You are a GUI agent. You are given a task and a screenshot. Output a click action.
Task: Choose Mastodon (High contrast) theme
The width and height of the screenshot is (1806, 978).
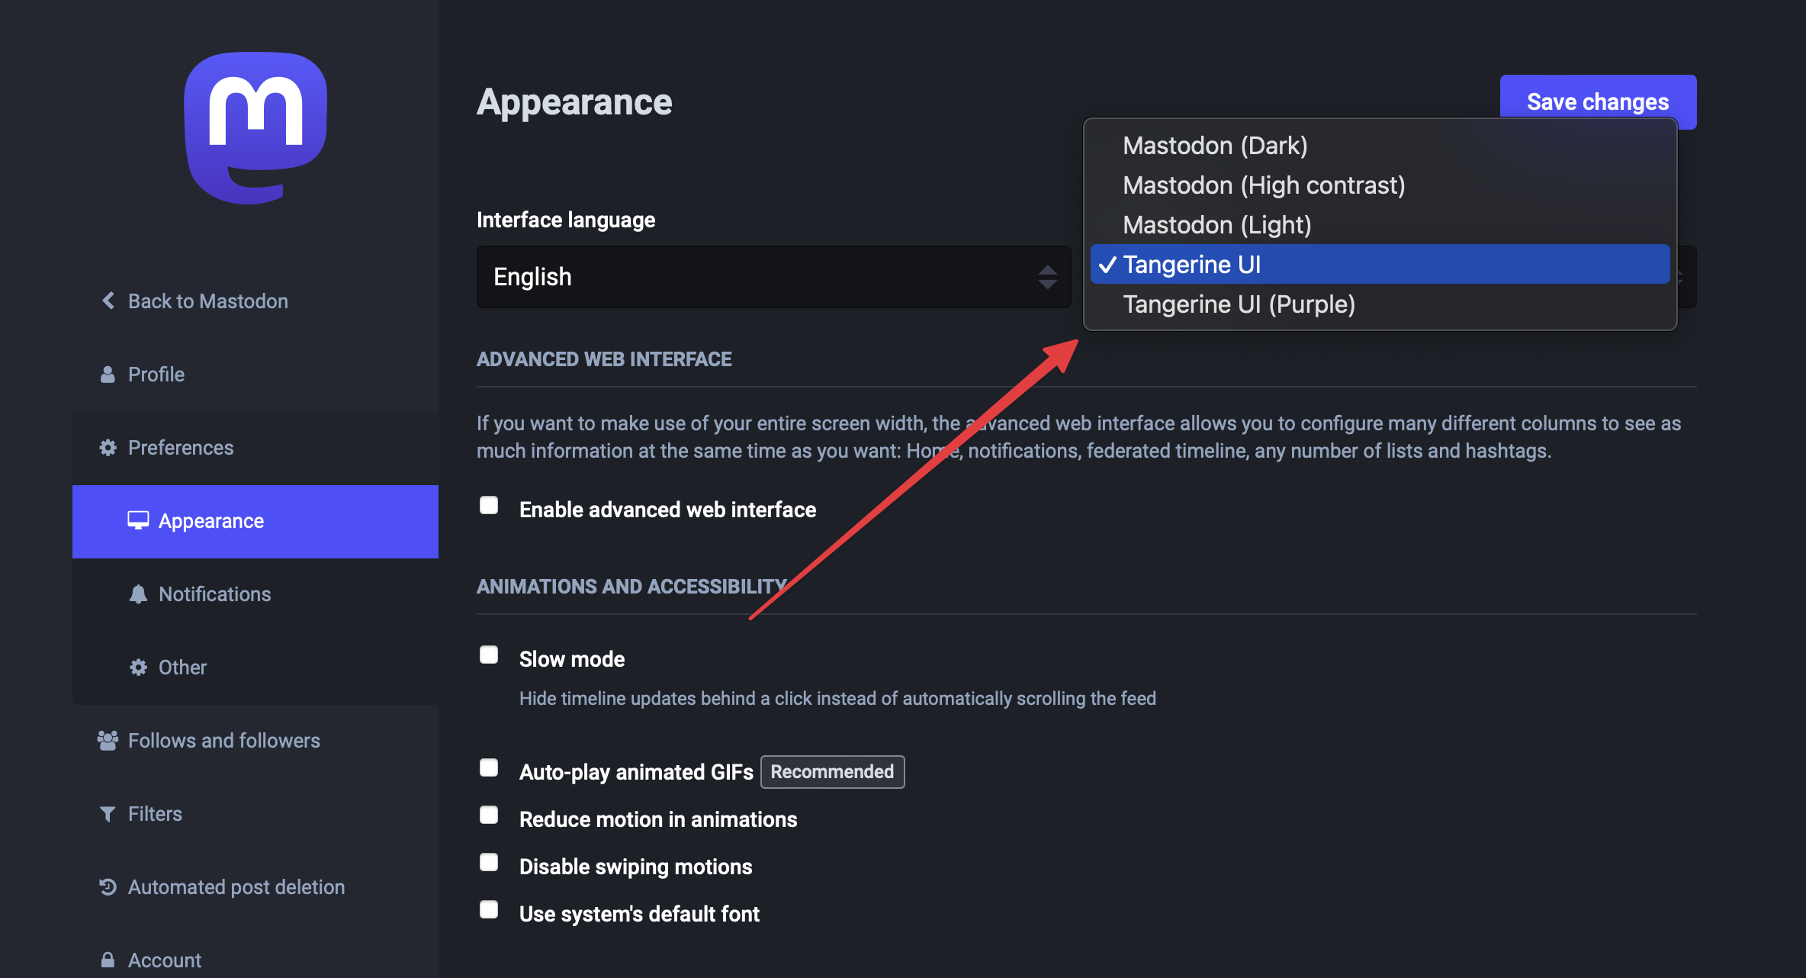[1264, 185]
